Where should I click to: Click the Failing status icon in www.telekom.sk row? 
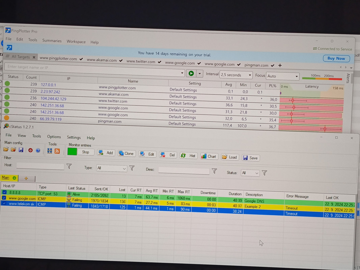click(68, 205)
